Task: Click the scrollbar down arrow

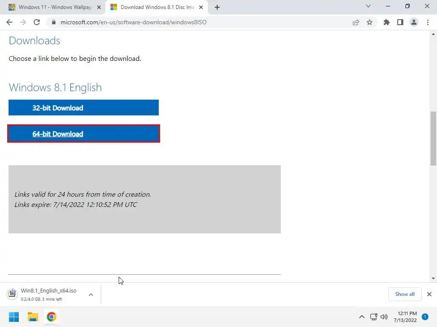Action: 434,278
